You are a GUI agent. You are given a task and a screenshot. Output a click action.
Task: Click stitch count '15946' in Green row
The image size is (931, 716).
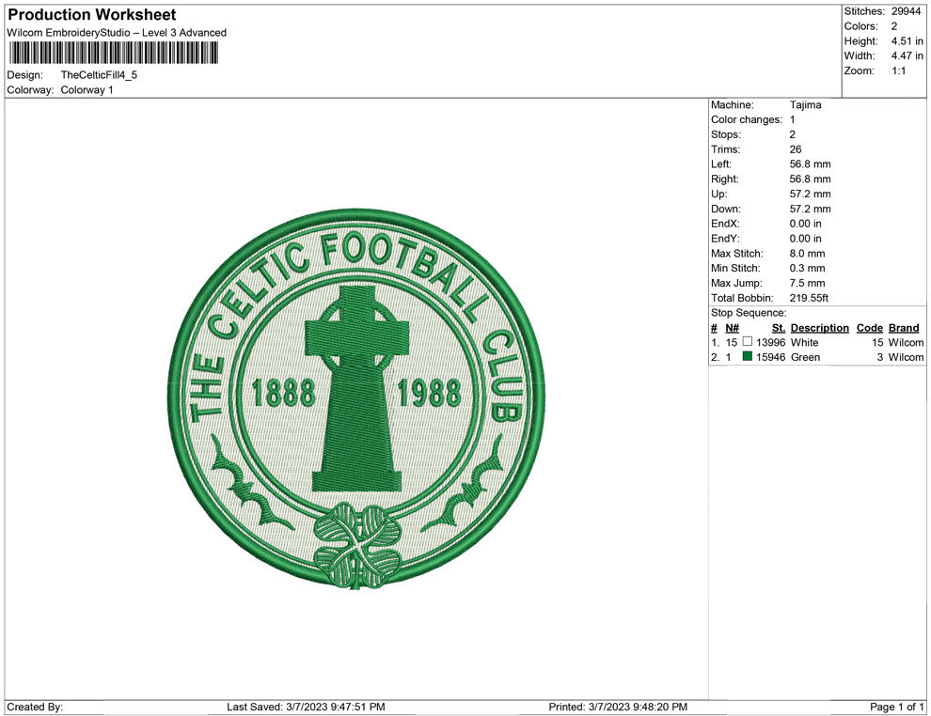pyautogui.click(x=771, y=357)
